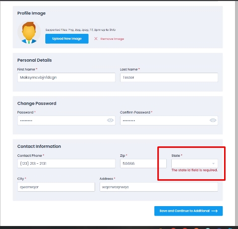The width and height of the screenshot is (238, 229).
Task: Click the red X remove icon
Action: 96,39
